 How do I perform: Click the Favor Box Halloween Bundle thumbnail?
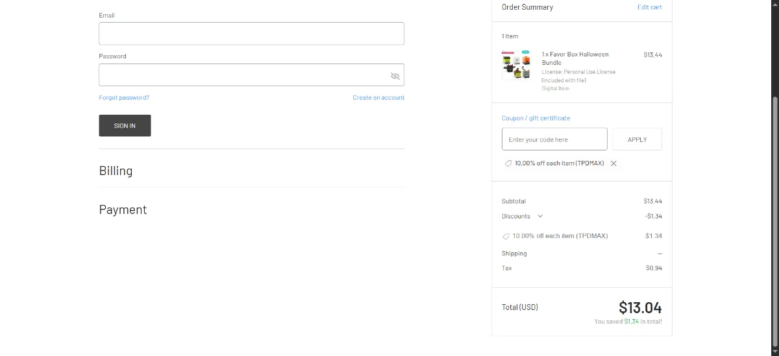[x=517, y=65]
